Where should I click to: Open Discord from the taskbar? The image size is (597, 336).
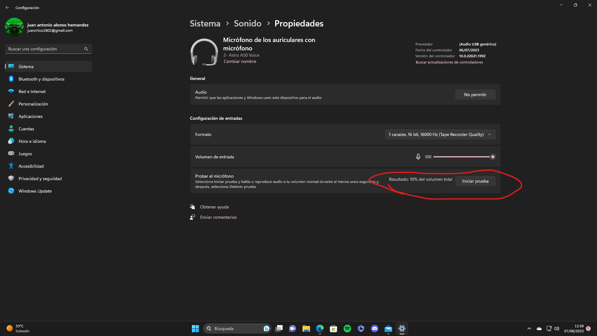tap(375, 329)
